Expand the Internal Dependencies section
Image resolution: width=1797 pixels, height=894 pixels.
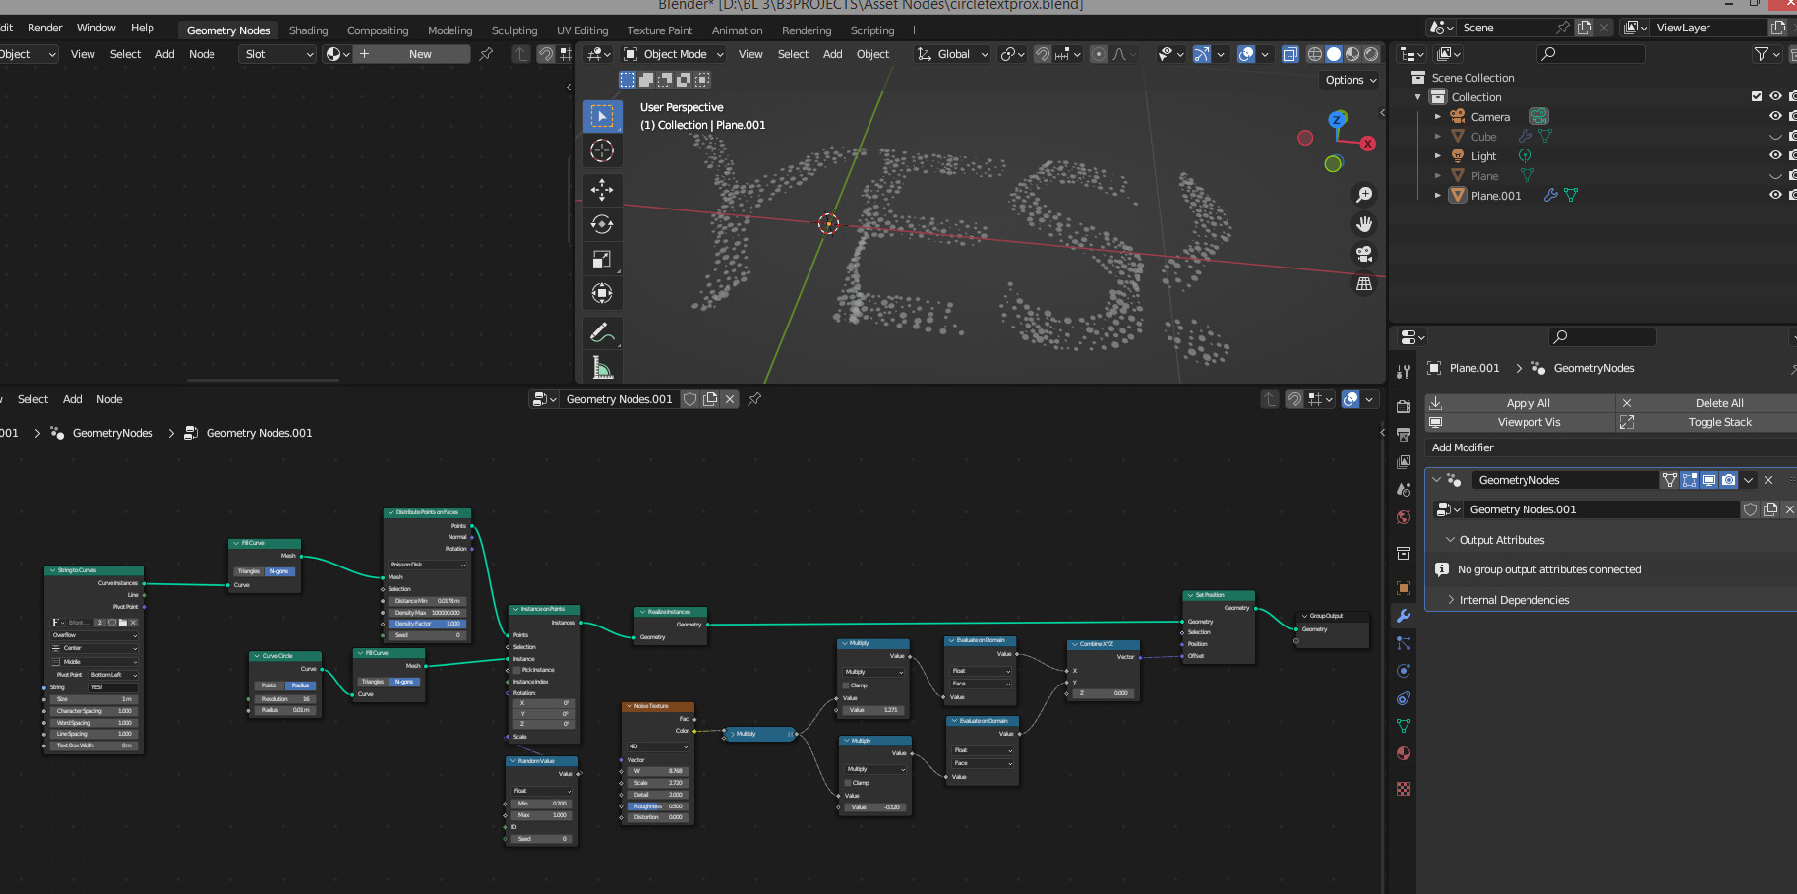point(1450,600)
